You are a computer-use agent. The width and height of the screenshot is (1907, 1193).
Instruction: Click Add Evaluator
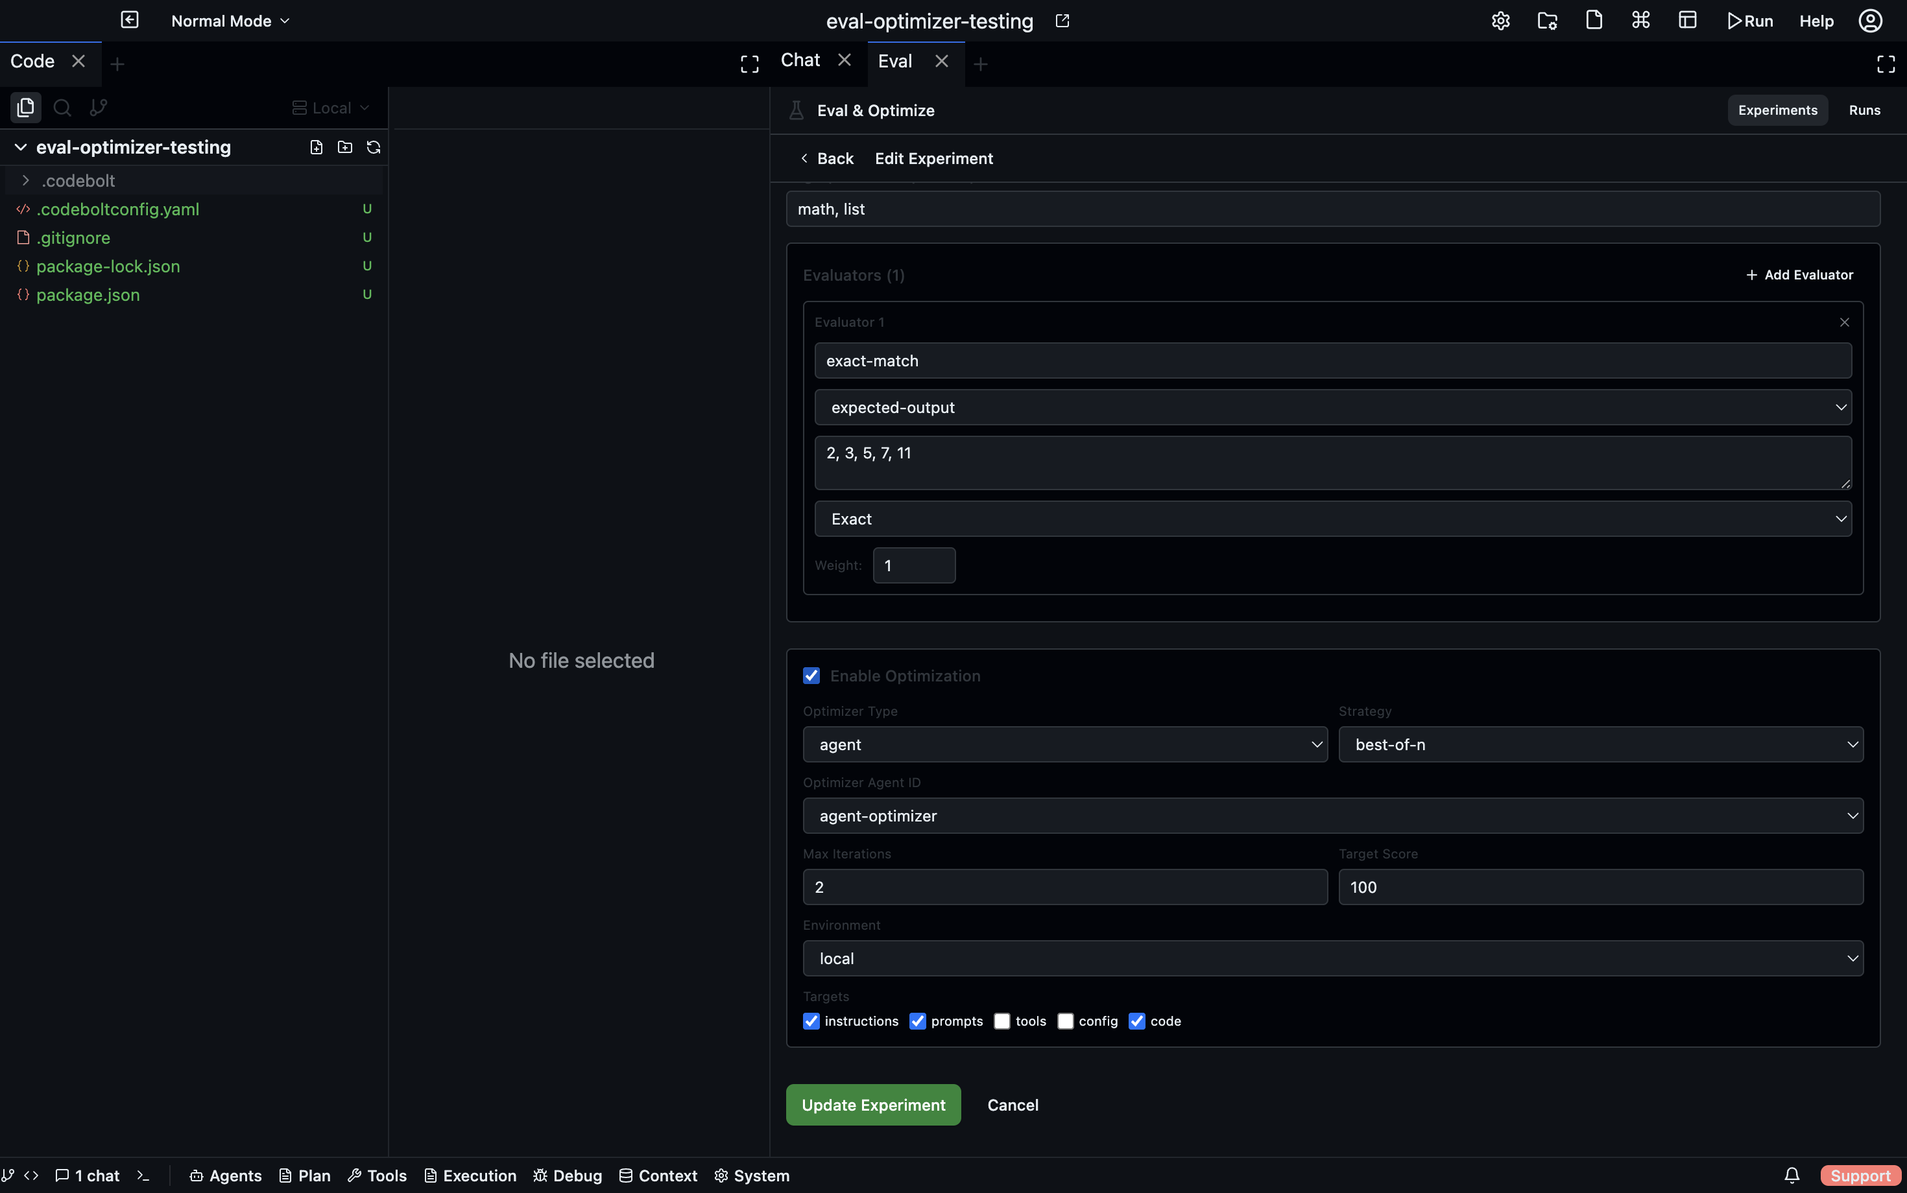click(1799, 274)
